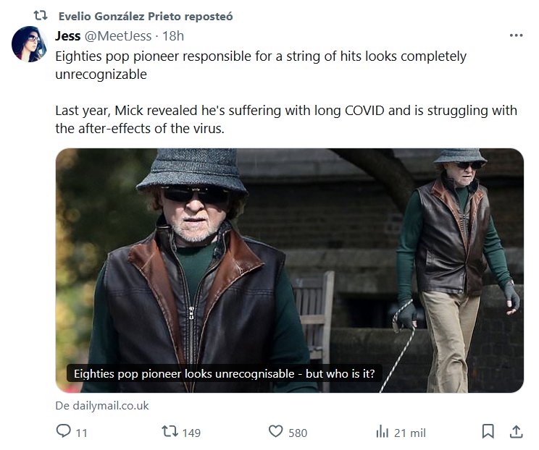Like the post with the heart icon
The height and width of the screenshot is (450, 539).
click(x=275, y=432)
